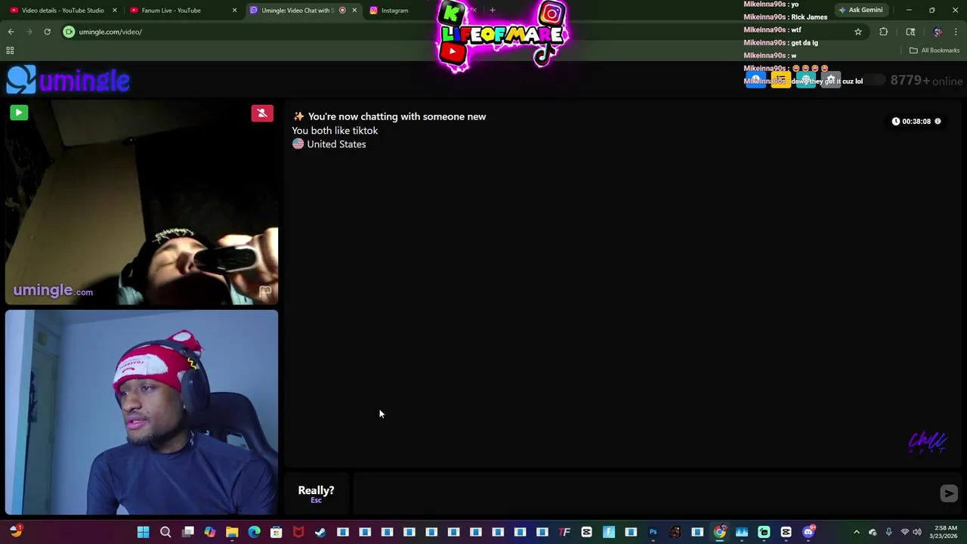Close the Umingle tab
The height and width of the screenshot is (544, 967).
pyautogui.click(x=354, y=11)
